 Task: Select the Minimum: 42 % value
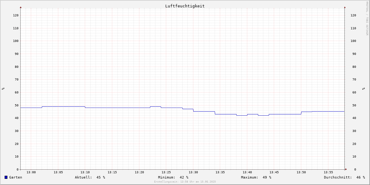click(173, 177)
